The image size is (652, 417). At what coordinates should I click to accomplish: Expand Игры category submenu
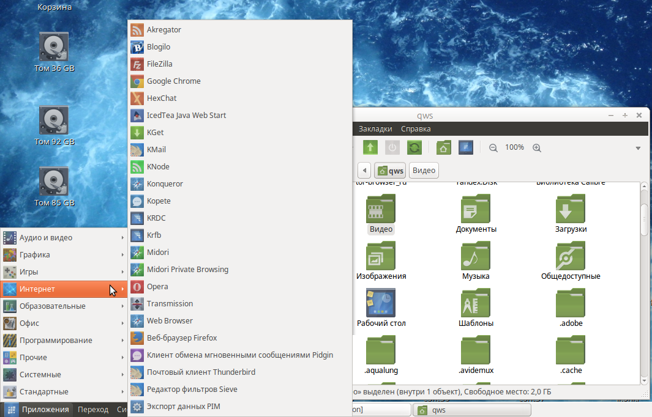point(64,271)
